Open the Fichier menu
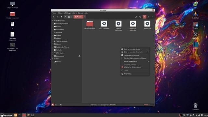This screenshot has height=117, width=208. [x=54, y=13]
